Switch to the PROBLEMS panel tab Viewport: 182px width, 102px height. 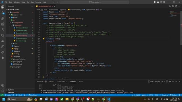click(40, 82)
